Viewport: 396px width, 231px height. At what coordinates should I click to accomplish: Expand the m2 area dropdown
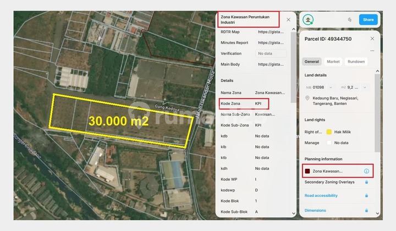[x=365, y=87]
